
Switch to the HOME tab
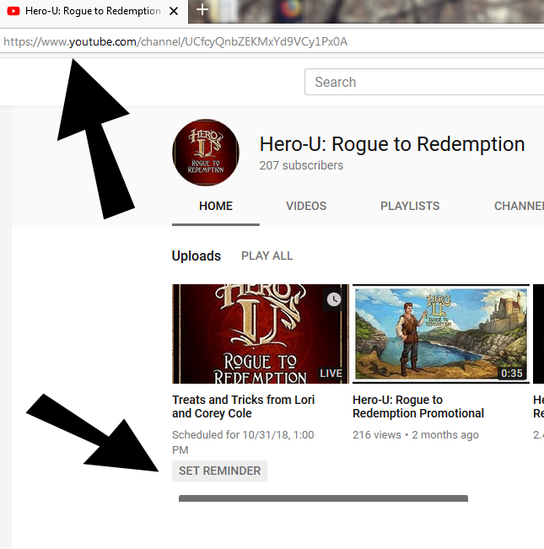pyautogui.click(x=216, y=206)
